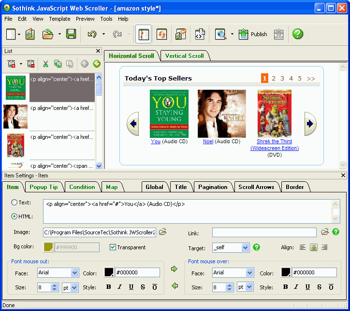Click the green help icon beside Link field
The width and height of the screenshot is (350, 311).
335,232
